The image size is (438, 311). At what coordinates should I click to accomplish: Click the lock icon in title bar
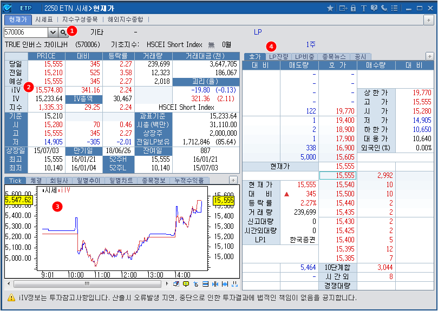[x=354, y=8]
